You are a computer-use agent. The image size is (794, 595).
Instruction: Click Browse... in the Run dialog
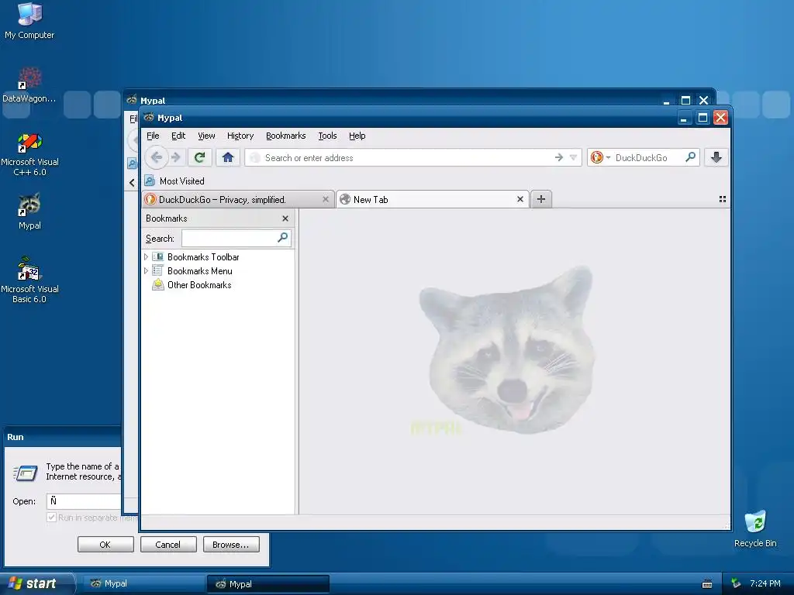231,545
